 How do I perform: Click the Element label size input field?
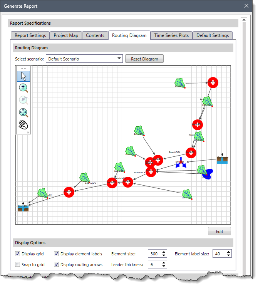(x=219, y=254)
